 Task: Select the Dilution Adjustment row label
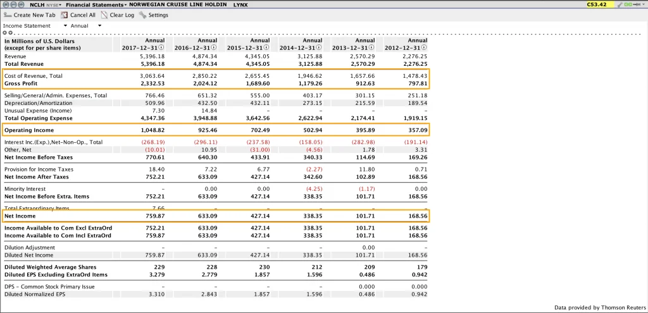point(29,247)
